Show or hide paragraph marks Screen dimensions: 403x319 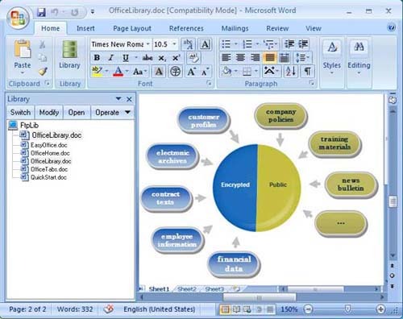coord(307,72)
